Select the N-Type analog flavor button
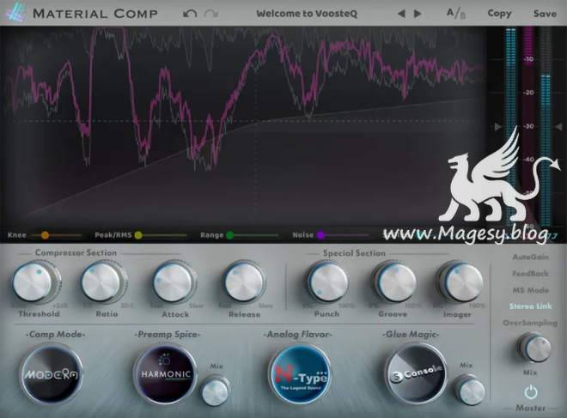Image resolution: width=567 pixels, height=418 pixels. point(300,376)
